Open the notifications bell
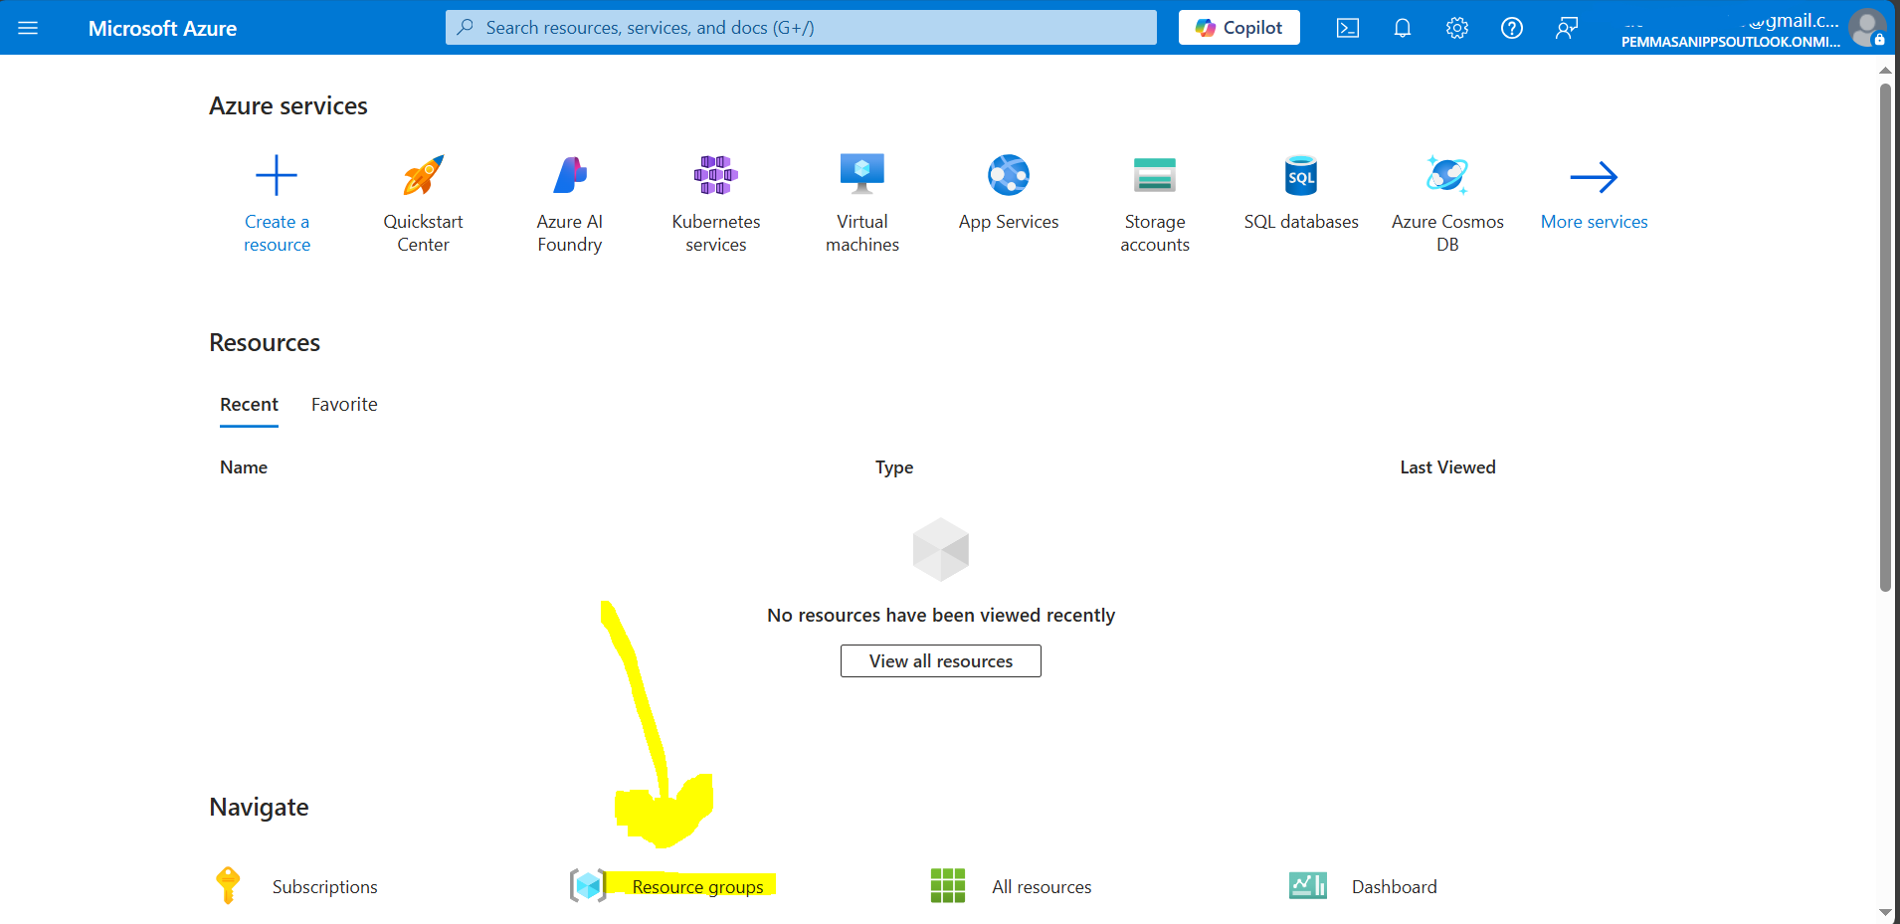1900x924 pixels. click(1403, 28)
